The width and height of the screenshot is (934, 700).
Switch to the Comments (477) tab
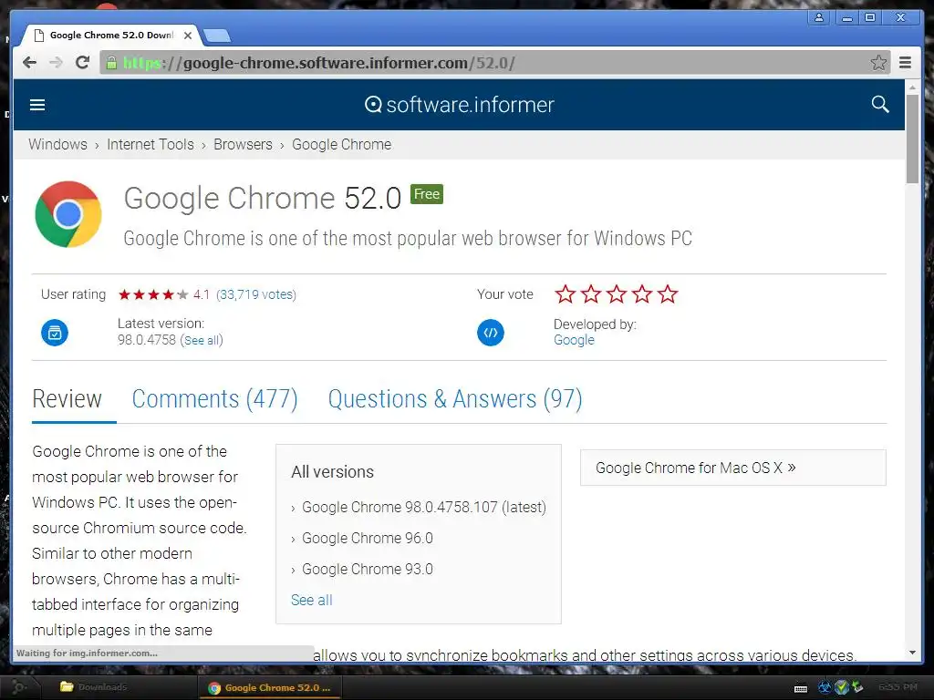pos(214,399)
